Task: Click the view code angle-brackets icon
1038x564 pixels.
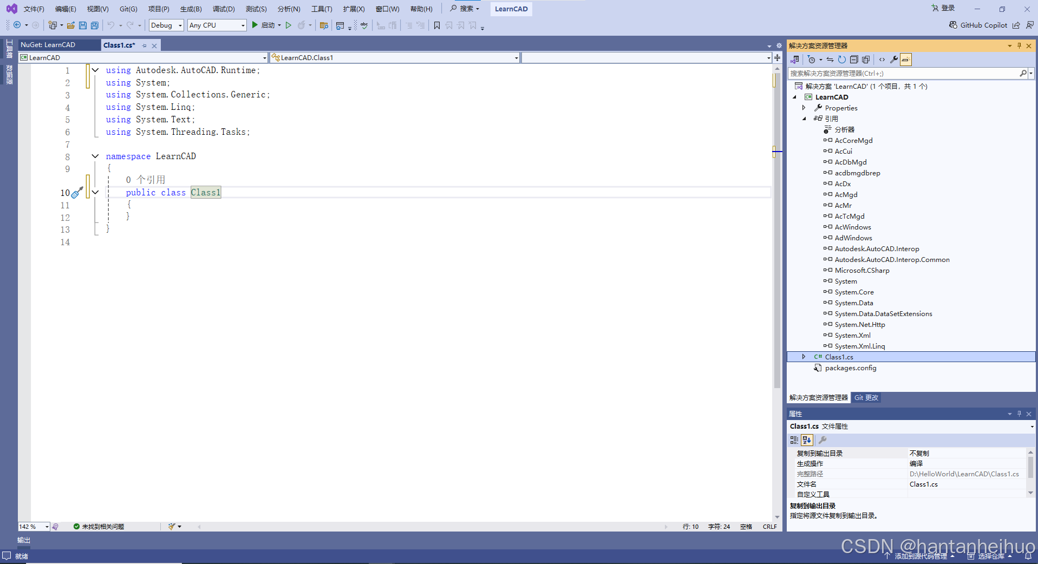Action: (882, 60)
